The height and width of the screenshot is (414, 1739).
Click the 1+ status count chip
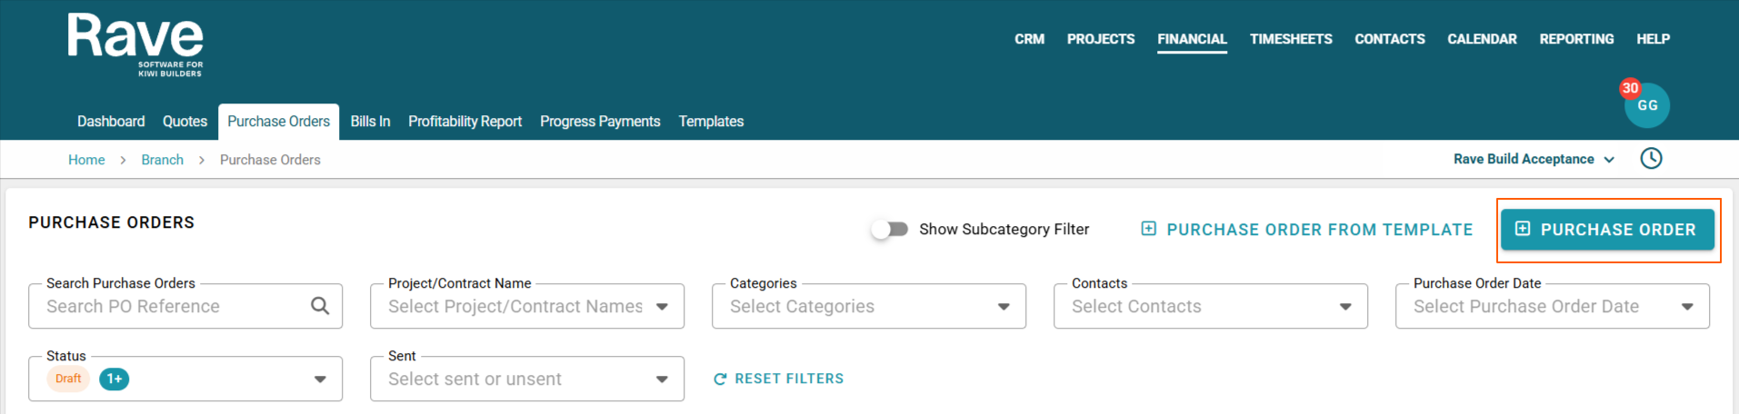click(x=114, y=379)
